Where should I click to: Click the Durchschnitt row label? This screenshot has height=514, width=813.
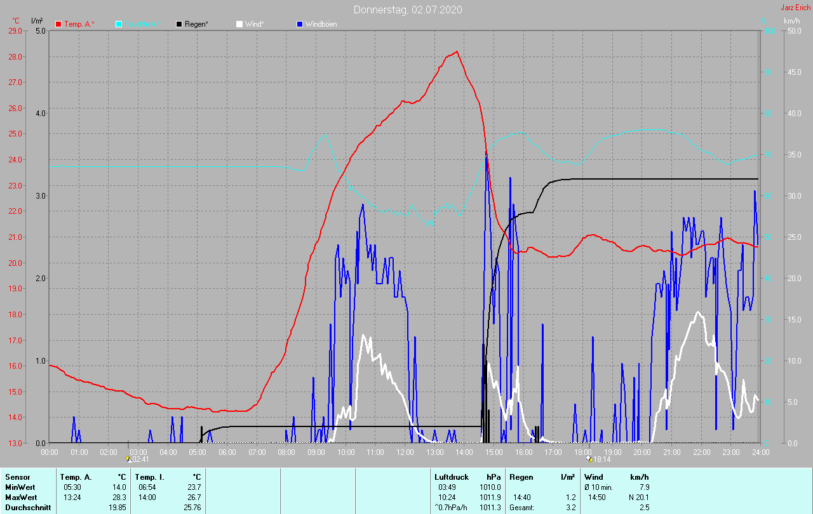pos(28,508)
